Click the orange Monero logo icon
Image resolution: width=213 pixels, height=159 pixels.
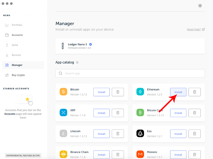(140, 154)
